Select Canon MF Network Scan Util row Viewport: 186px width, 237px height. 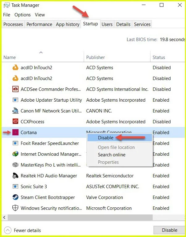tap(93, 111)
